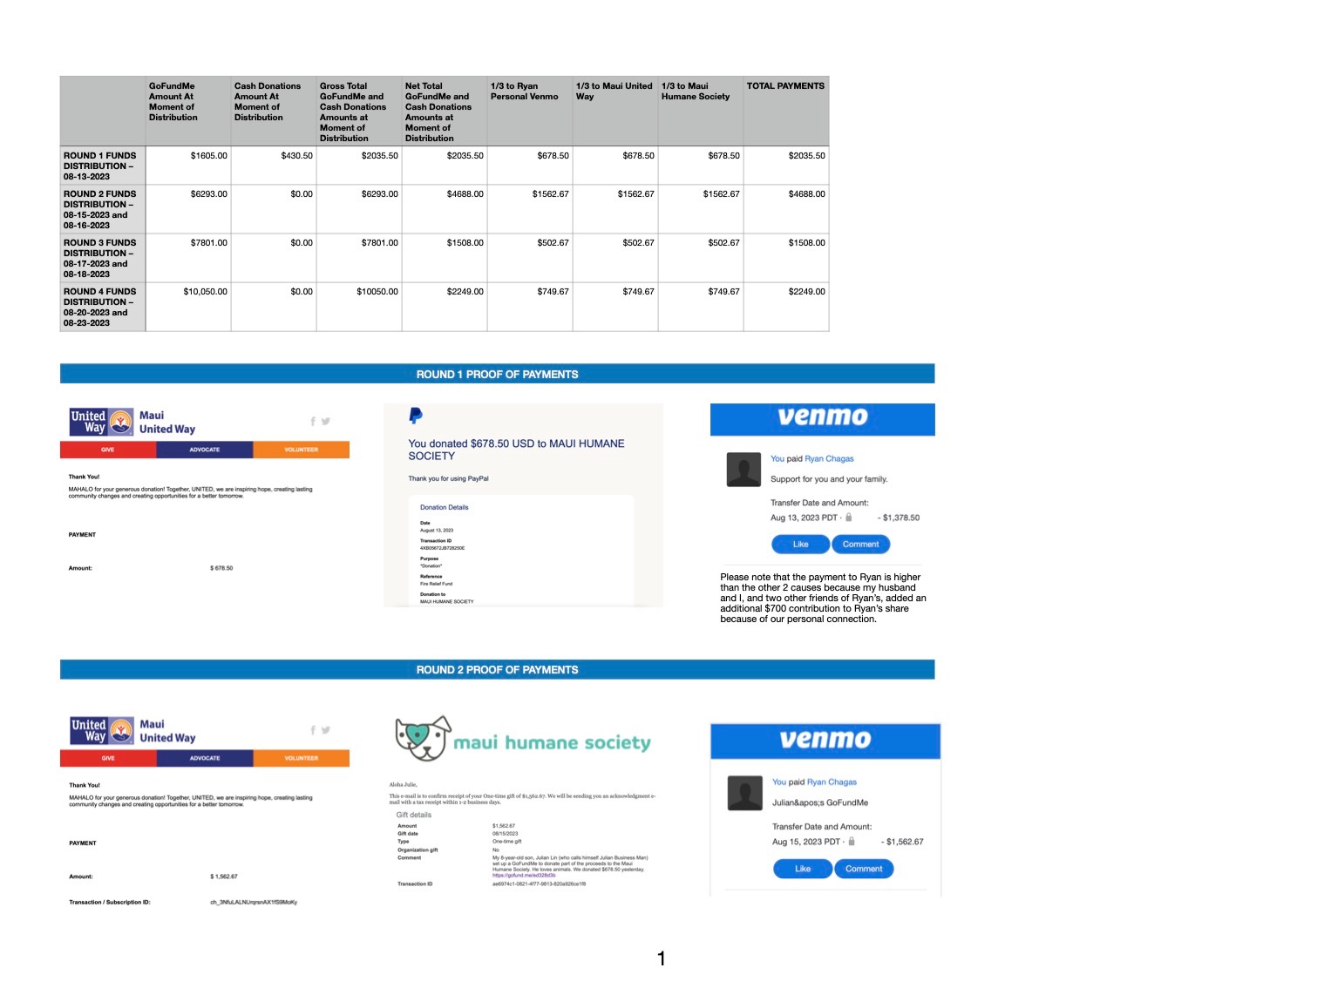Click the '$ 678.50' amount in United Way receipt
The image size is (1324, 995).
click(221, 568)
